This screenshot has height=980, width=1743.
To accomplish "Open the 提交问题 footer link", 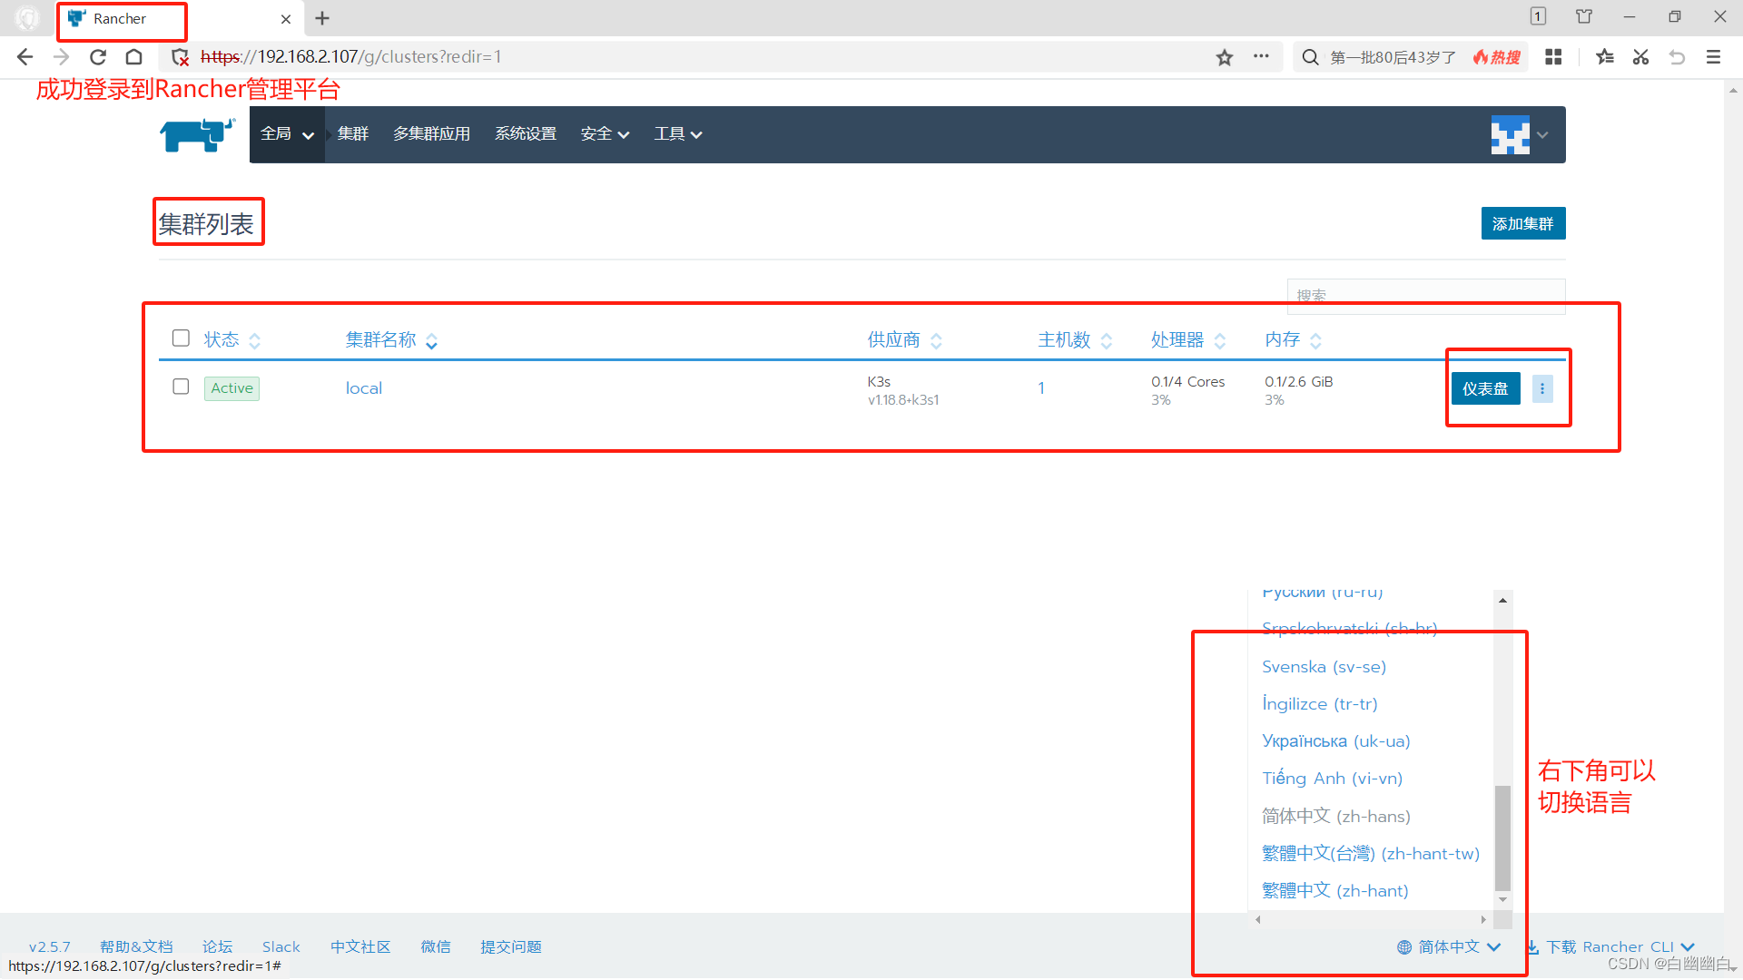I will click(x=511, y=947).
